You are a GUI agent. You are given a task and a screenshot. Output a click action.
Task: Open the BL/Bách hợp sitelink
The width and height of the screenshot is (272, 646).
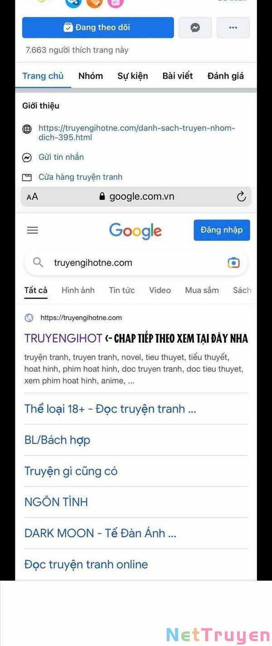click(x=57, y=440)
